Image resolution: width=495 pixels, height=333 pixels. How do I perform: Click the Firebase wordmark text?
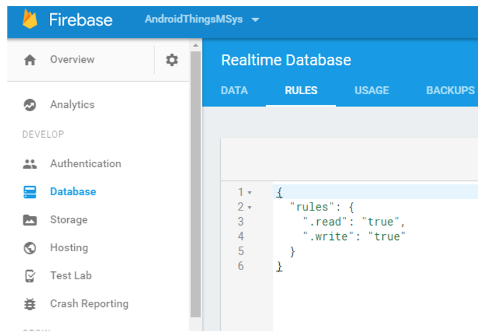coord(81,20)
